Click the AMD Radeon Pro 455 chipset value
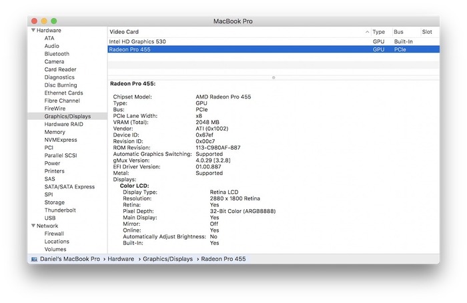The width and height of the screenshot is (467, 303). (223, 97)
